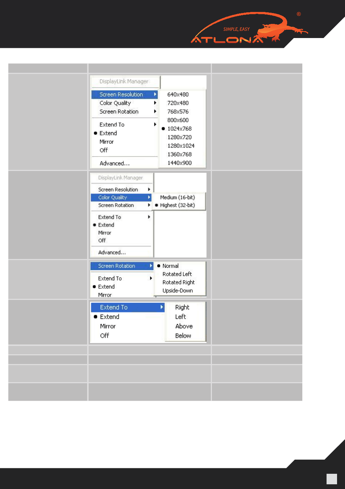
Task: Choose the 640x480 resolution
Action: (178, 95)
